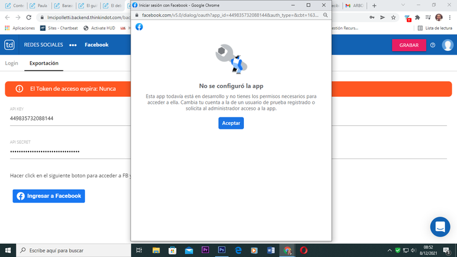
Task: Open Mail app from taskbar
Action: point(189,250)
